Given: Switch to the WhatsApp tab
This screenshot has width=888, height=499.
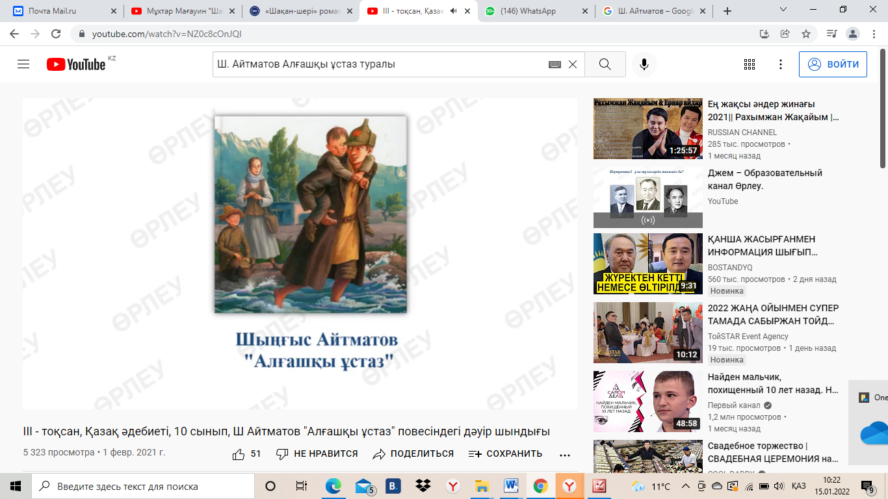Looking at the screenshot, I should click(536, 11).
